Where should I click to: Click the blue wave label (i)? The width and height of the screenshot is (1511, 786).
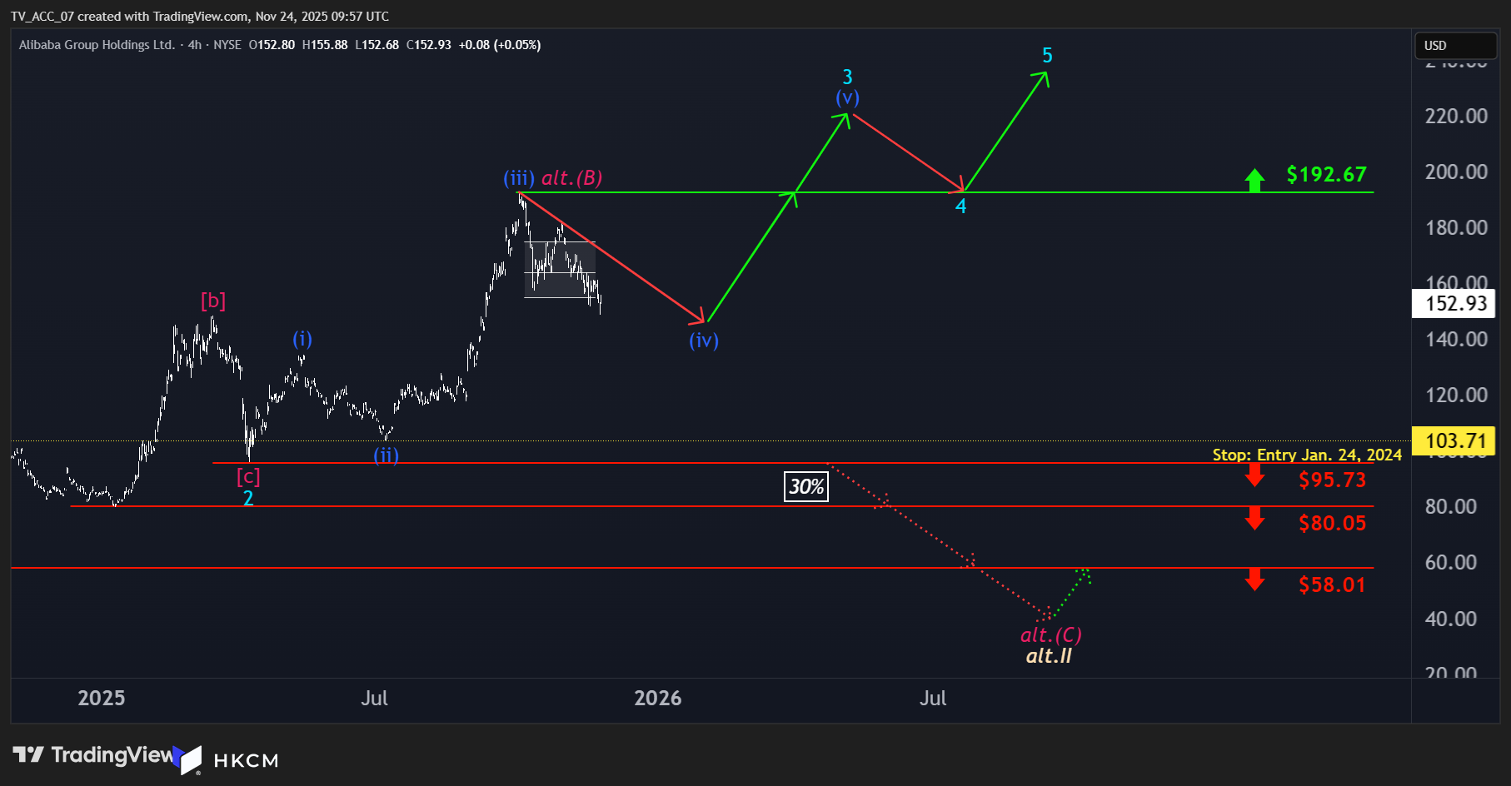click(302, 340)
